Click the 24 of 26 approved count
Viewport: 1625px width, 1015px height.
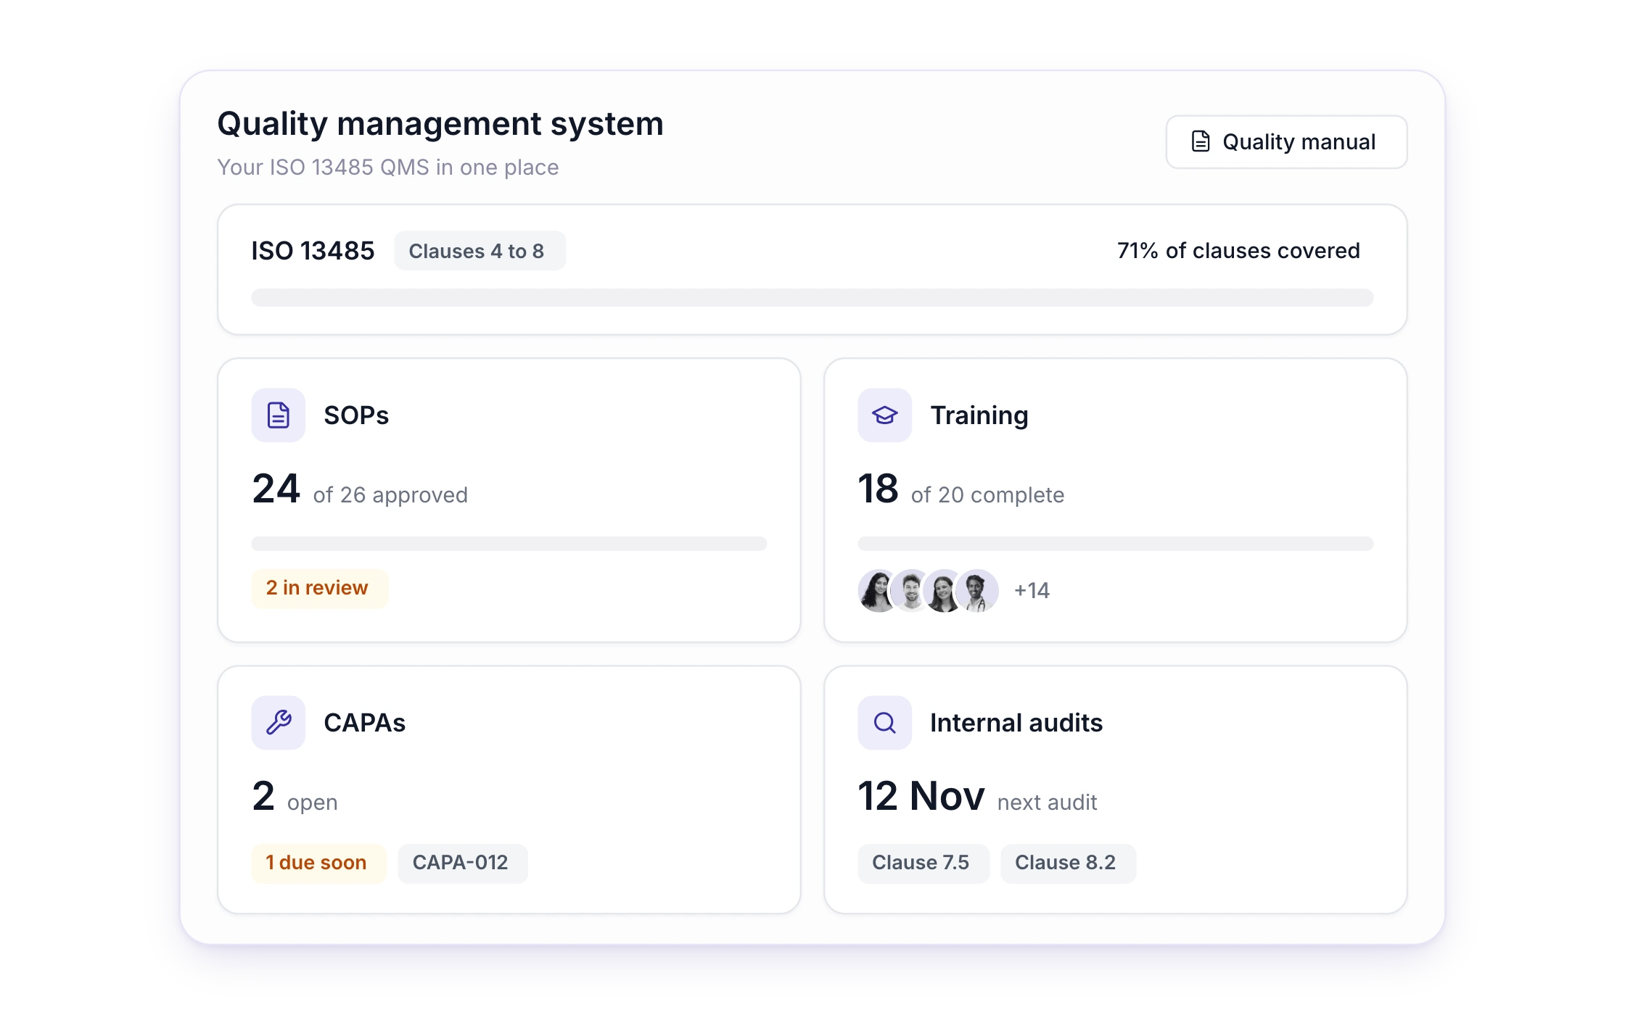360,489
